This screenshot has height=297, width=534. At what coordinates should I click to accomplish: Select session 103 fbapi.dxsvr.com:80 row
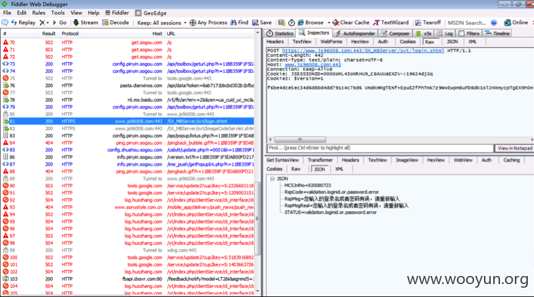[x=128, y=279]
